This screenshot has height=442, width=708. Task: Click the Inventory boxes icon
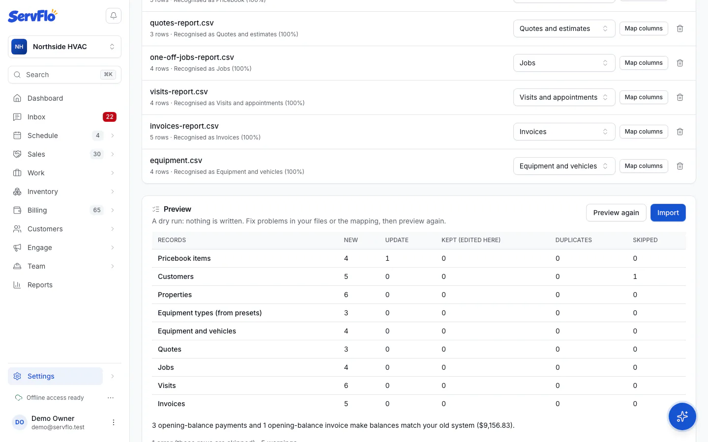(17, 192)
